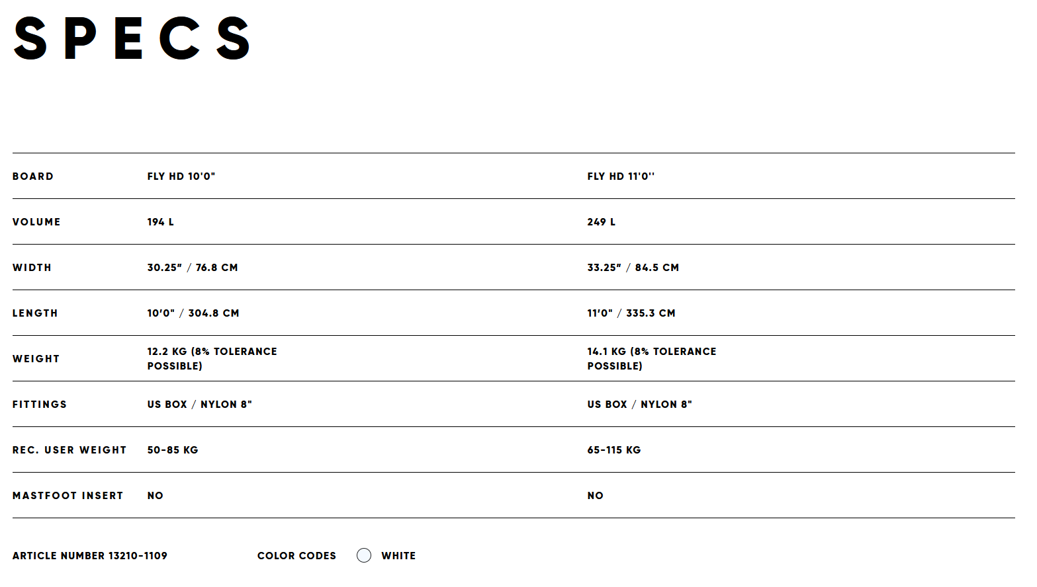Click the 194 L volume value
1037x587 pixels.
(x=161, y=222)
